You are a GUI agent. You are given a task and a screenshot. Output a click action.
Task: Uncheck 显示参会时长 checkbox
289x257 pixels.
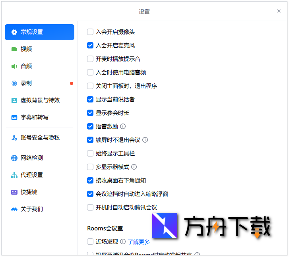(x=90, y=113)
